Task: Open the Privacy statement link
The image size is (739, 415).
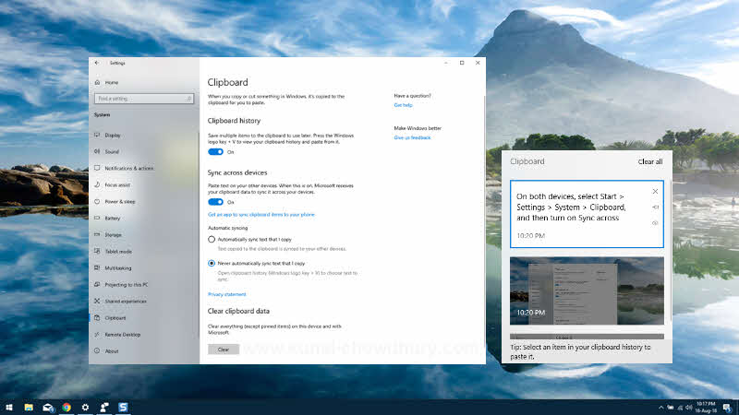Action: click(226, 294)
